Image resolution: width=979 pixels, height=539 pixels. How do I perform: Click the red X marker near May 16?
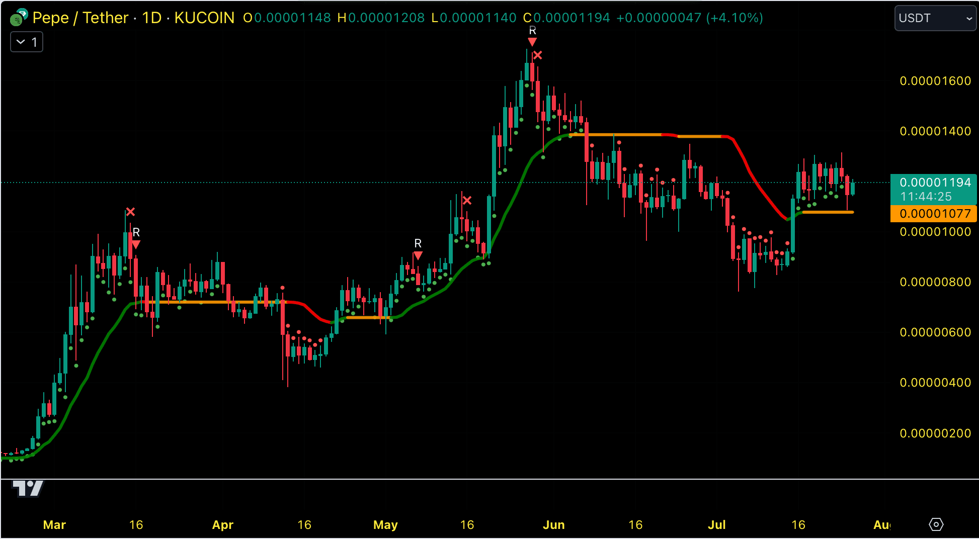click(x=467, y=201)
